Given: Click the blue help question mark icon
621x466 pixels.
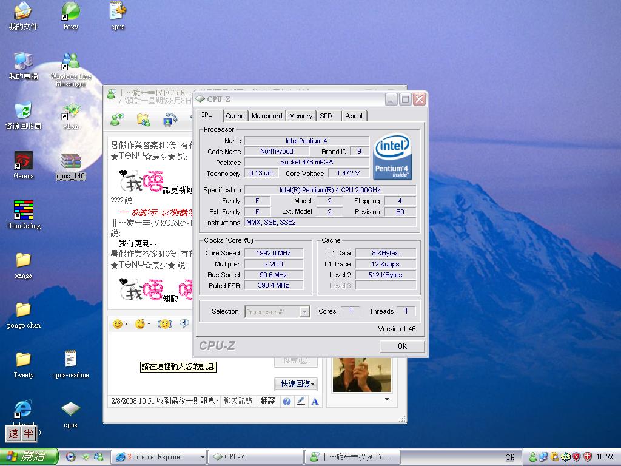Looking at the screenshot, I should [x=286, y=401].
